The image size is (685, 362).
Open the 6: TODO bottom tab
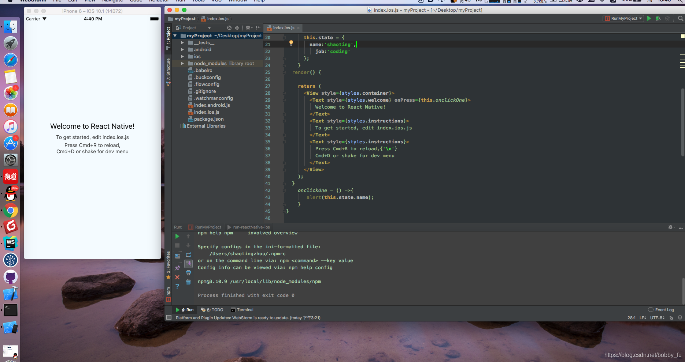tap(212, 310)
